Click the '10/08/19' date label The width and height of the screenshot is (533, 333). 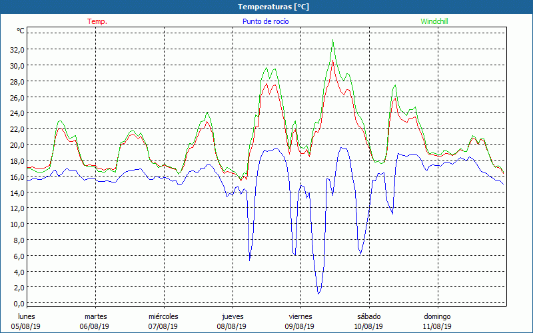[368, 326]
